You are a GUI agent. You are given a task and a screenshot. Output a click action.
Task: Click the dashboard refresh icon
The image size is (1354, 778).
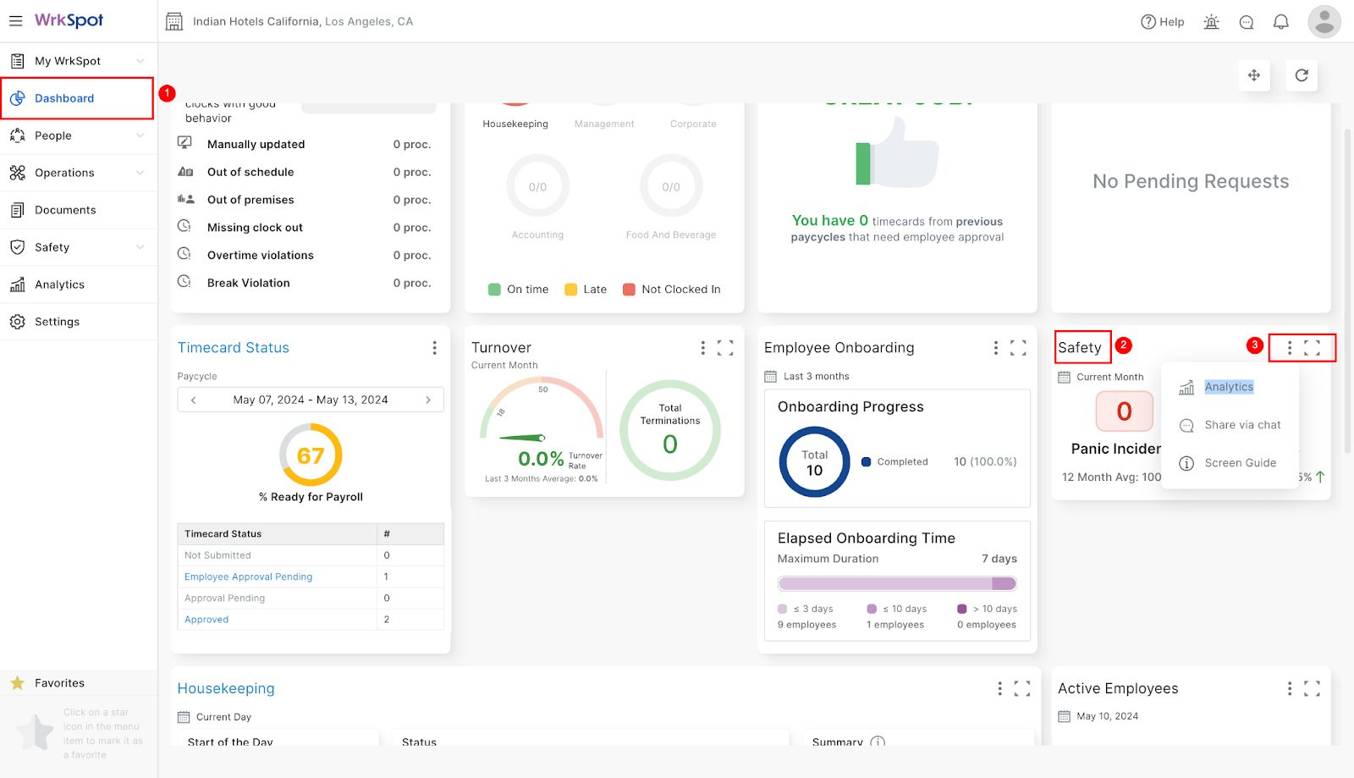pos(1302,75)
